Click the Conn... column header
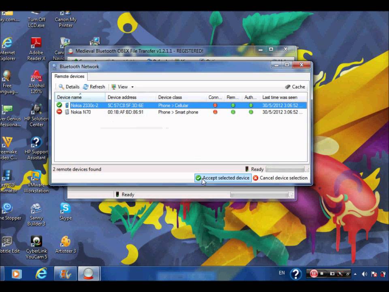 tap(215, 97)
